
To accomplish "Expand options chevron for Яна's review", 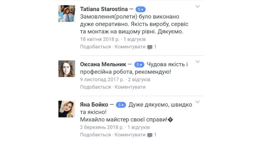I will 197,103.
